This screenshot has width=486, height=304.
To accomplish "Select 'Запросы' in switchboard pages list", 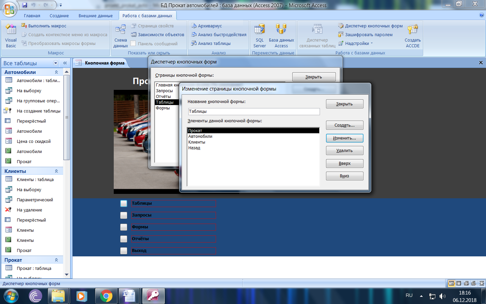I will [x=164, y=91].
